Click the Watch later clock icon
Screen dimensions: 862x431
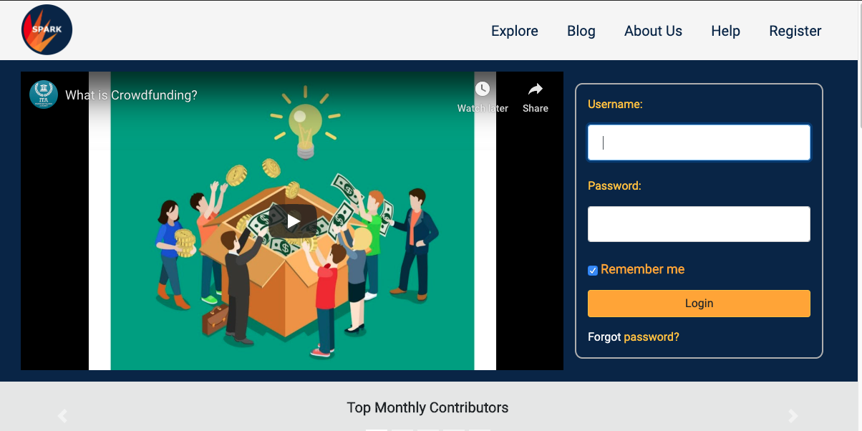pos(483,89)
